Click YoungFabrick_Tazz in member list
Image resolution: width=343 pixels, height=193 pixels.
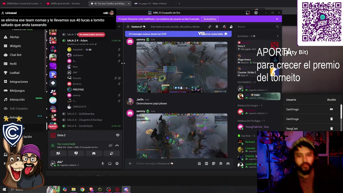(x=257, y=127)
